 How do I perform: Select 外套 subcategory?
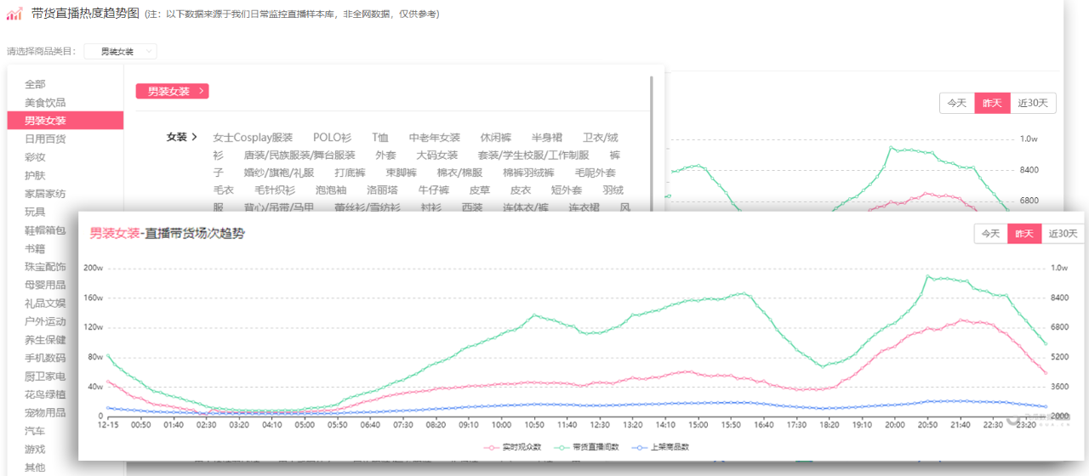385,156
